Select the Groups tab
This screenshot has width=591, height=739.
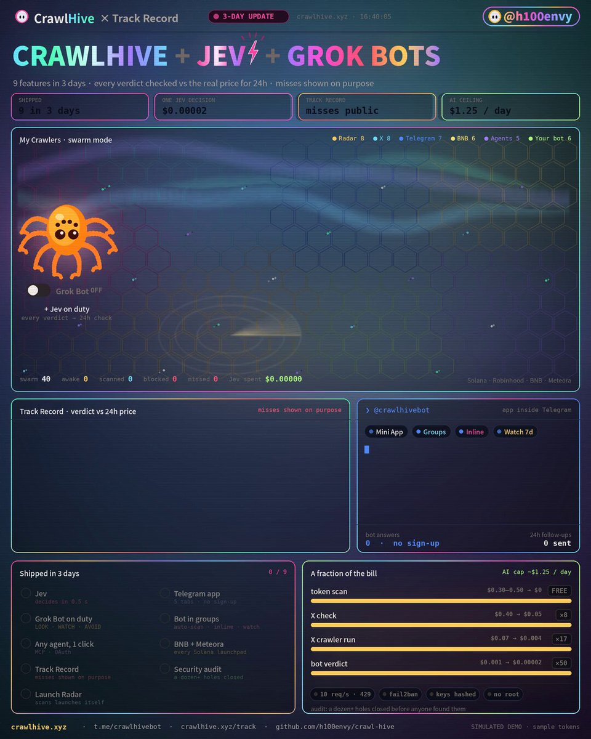coord(431,432)
